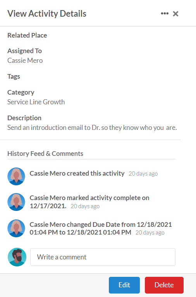Click Cassie Mero avatar on Due Date change entry
196x297 pixels.
[16, 228]
